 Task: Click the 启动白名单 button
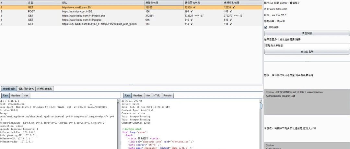click(x=307, y=52)
